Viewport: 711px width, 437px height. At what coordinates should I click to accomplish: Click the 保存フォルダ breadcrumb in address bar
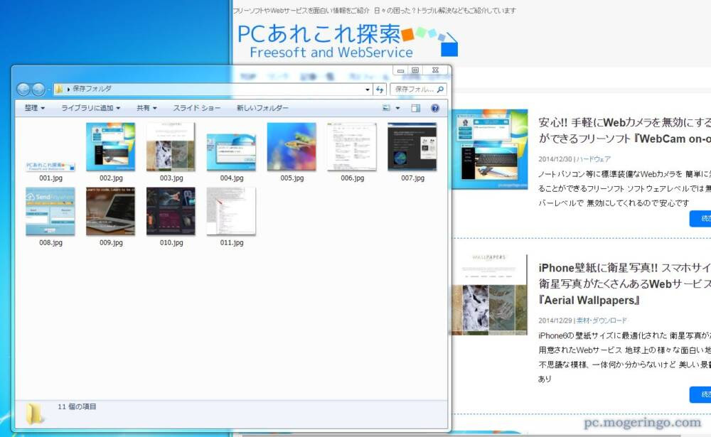pos(92,89)
